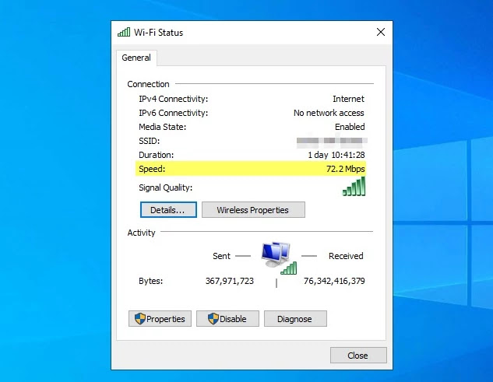493x382 pixels.
Task: Disable the Wi-Fi adapter
Action: (x=227, y=319)
